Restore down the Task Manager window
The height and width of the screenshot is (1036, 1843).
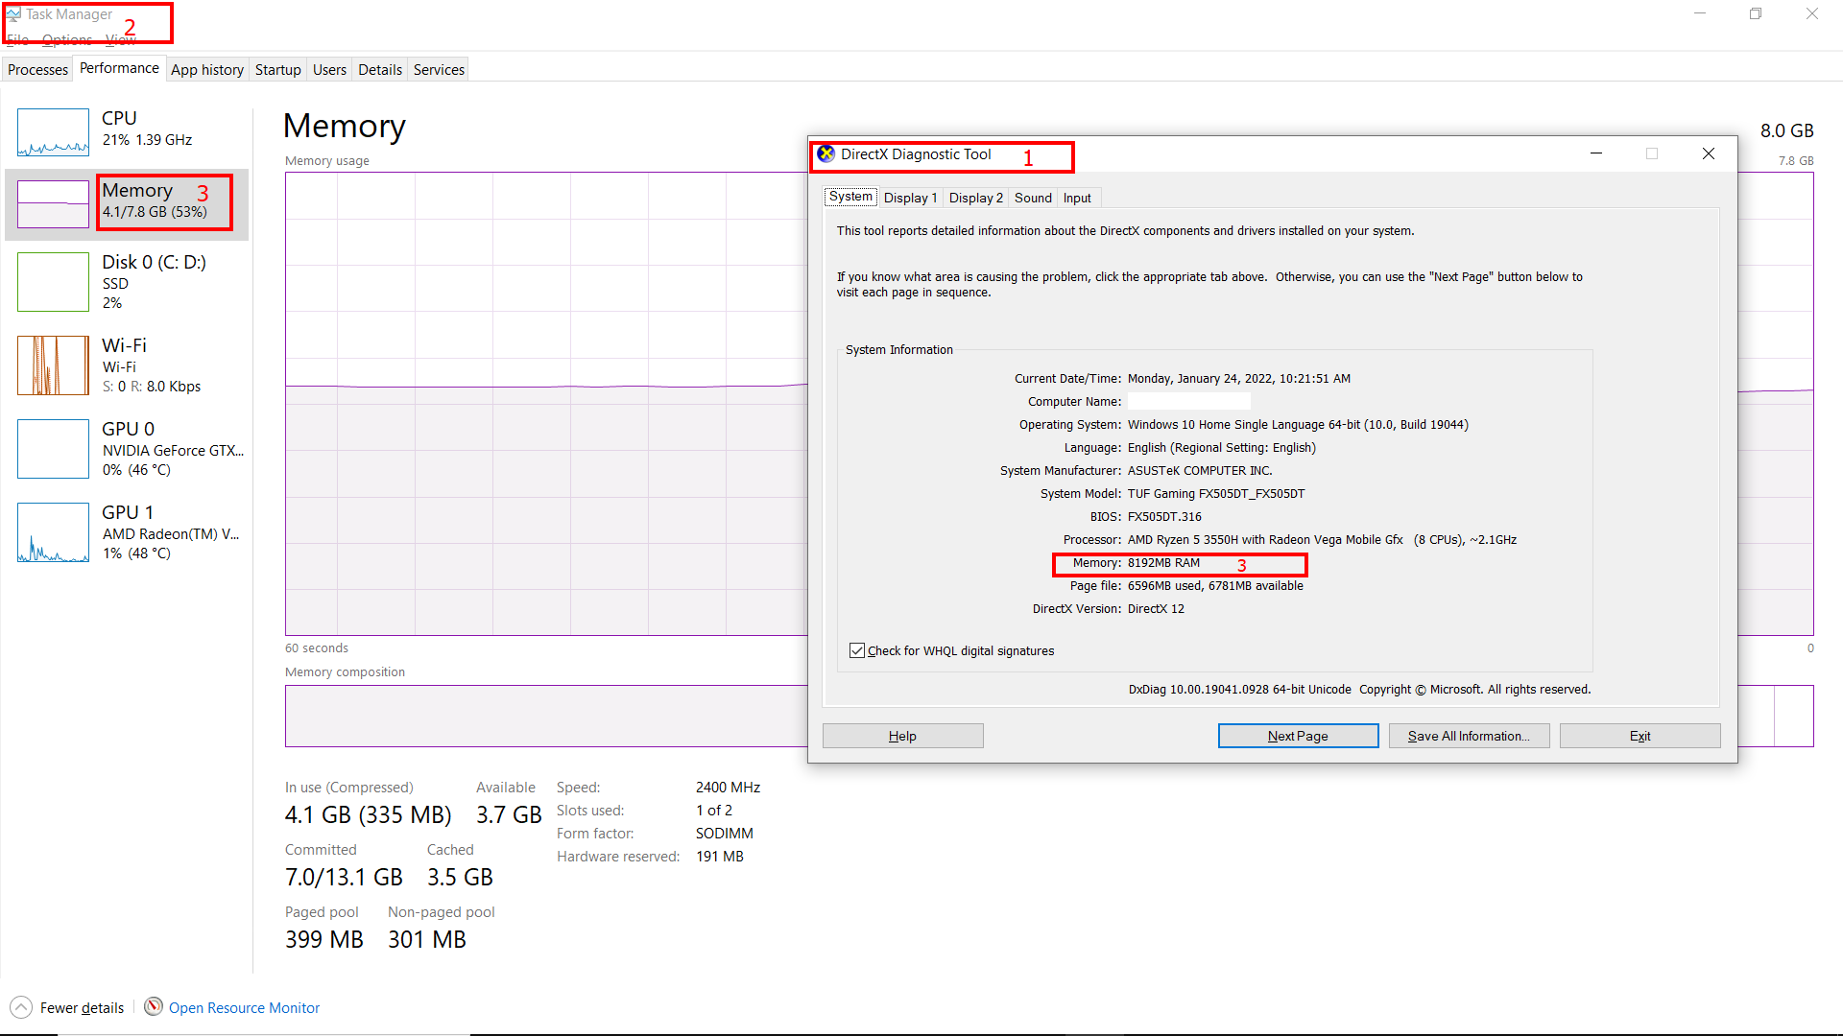[x=1756, y=14]
